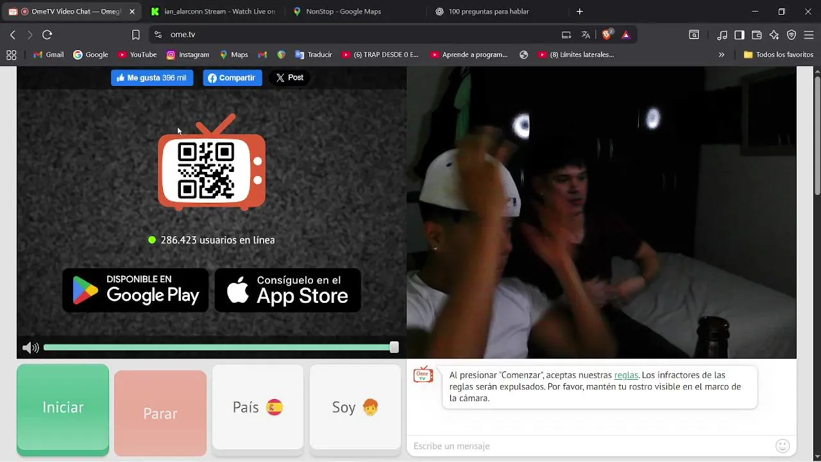The height and width of the screenshot is (462, 821).
Task: Open Brave Rewards triangle icon
Action: (626, 35)
